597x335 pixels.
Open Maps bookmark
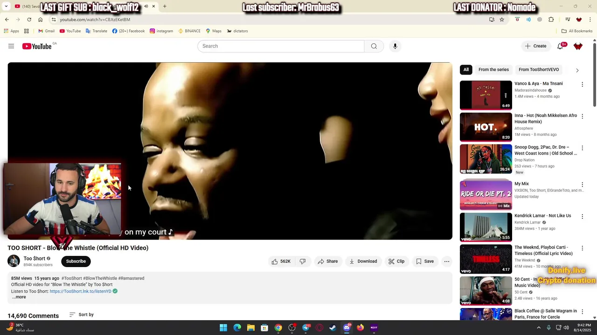(214, 31)
